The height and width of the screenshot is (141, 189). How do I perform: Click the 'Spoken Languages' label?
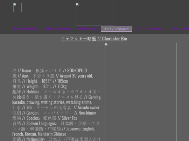pyautogui.click(x=41, y=123)
